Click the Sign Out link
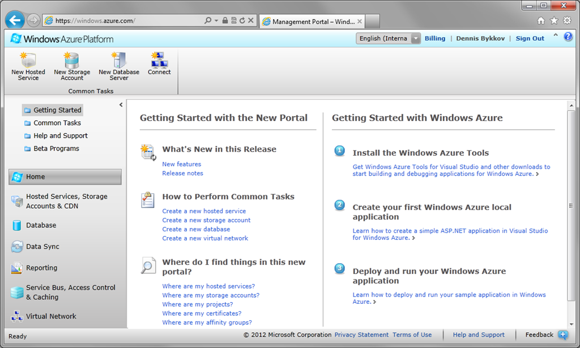This screenshot has height=348, width=580. tap(530, 38)
